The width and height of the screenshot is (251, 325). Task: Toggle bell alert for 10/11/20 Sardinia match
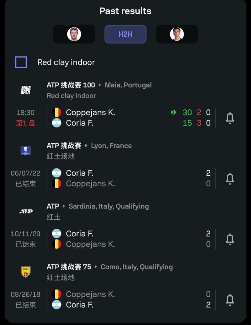coord(230,240)
